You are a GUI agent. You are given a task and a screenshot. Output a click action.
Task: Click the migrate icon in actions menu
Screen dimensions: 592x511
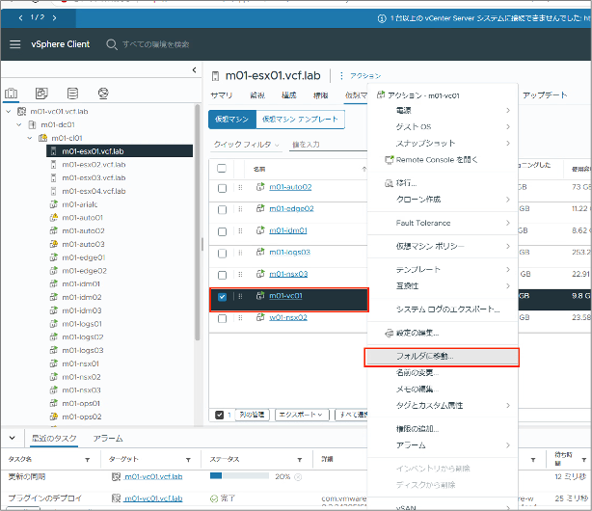389,183
